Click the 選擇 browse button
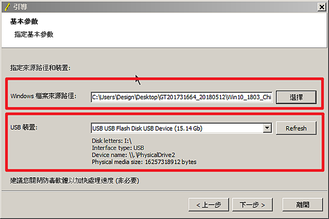The width and height of the screenshot is (329, 219). pos(296,97)
